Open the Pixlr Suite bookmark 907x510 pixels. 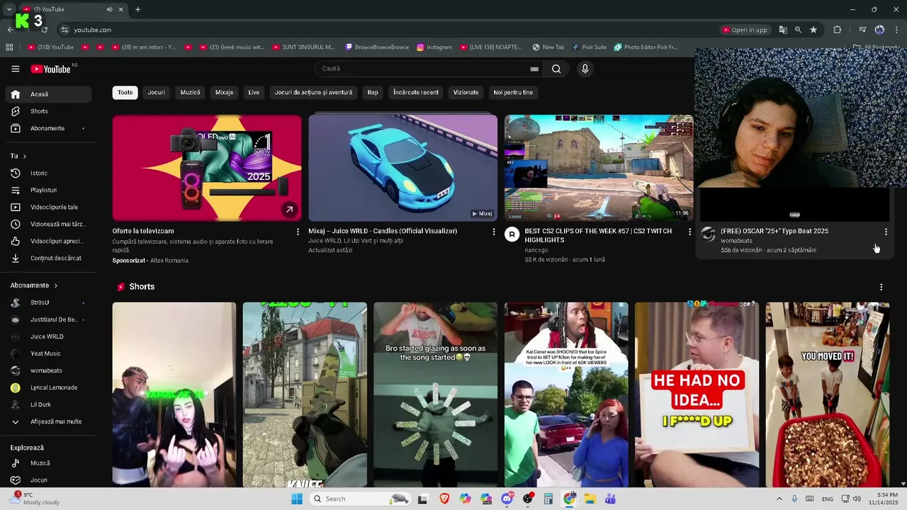click(589, 47)
